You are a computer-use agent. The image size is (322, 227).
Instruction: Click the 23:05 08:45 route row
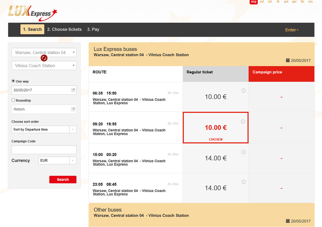coord(136,188)
